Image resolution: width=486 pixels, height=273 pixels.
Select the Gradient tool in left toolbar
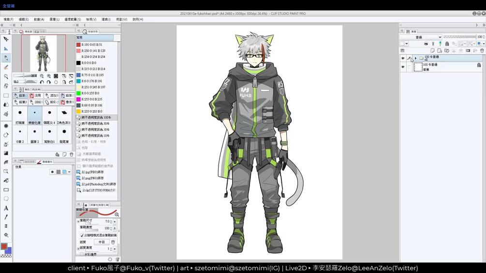6,153
